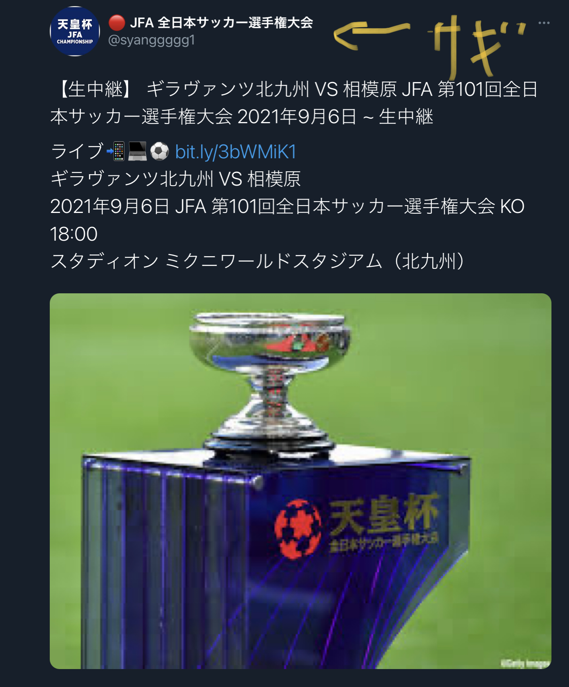Screen dimensions: 569x687
Task: Open the trophy photo attached to the tweet
Action: [300, 481]
